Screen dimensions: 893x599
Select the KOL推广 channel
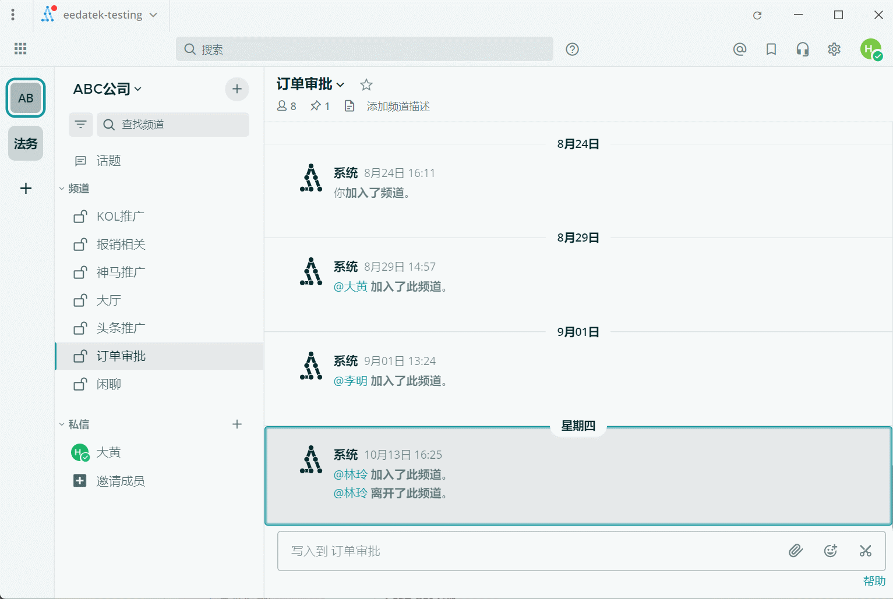(120, 217)
